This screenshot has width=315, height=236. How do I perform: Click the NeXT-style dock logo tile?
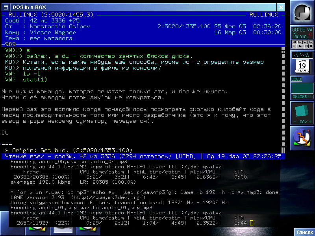point(302,12)
